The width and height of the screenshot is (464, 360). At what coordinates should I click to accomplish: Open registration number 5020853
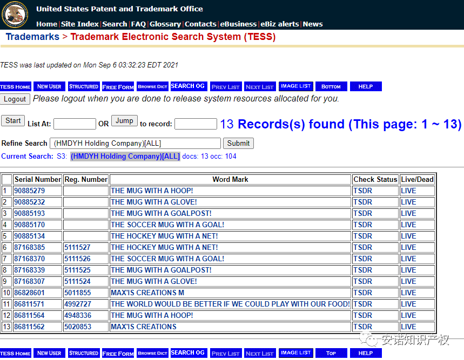pos(78,327)
